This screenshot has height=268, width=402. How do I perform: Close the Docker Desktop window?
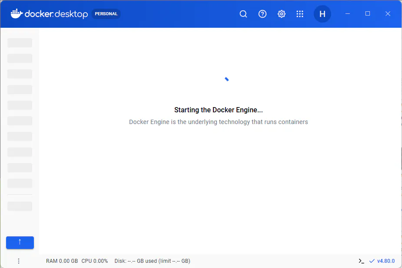coord(388,13)
